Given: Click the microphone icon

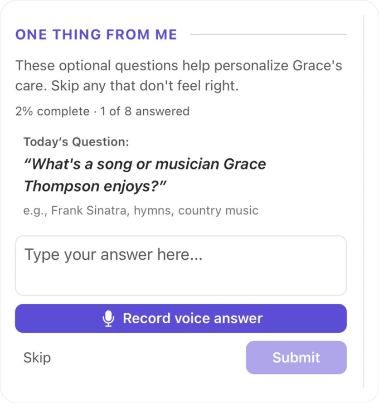Looking at the screenshot, I should coord(109,318).
